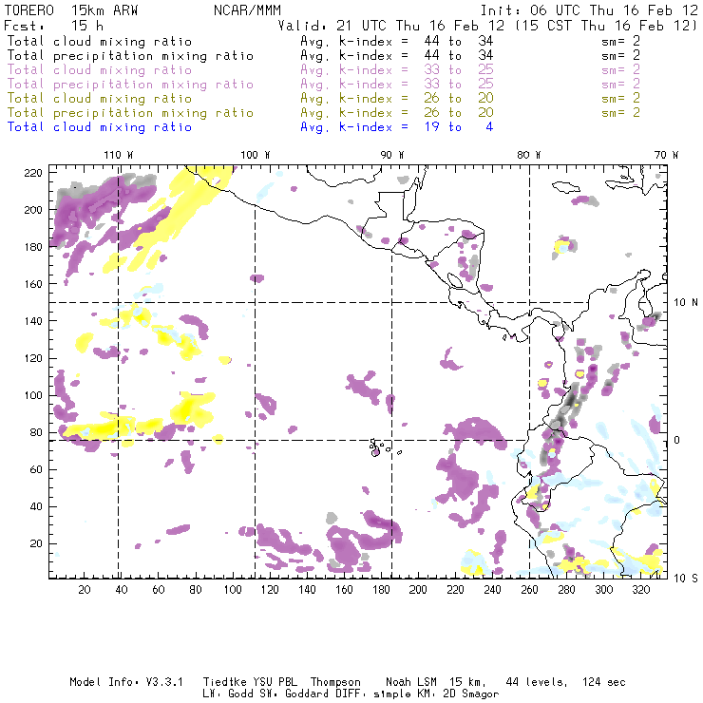
Task: Click the 'Valid: 21 UTC Thu 16 Feb 12' text
Action: point(391,26)
